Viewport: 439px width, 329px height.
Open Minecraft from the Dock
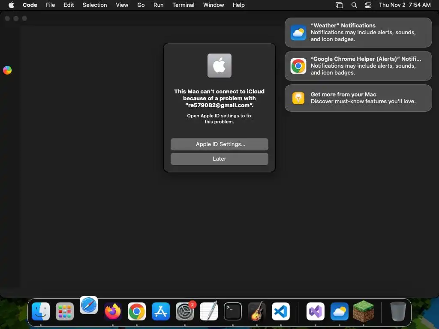point(364,311)
